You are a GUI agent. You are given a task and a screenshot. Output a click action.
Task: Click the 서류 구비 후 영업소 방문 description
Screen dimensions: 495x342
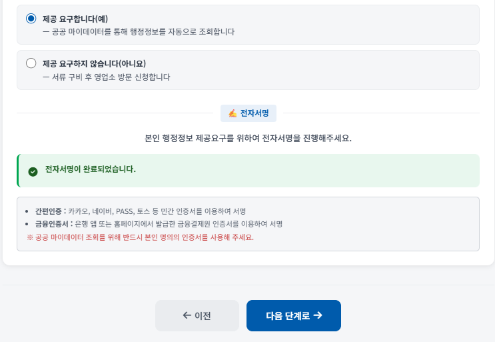[107, 77]
